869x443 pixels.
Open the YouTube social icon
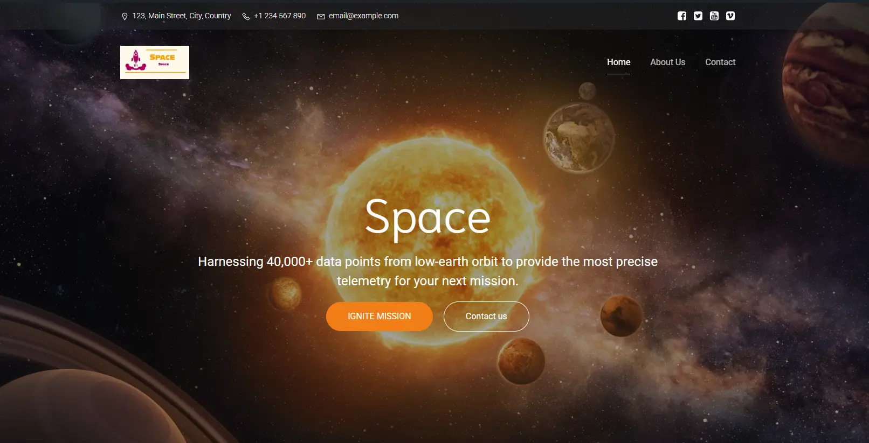tap(714, 16)
